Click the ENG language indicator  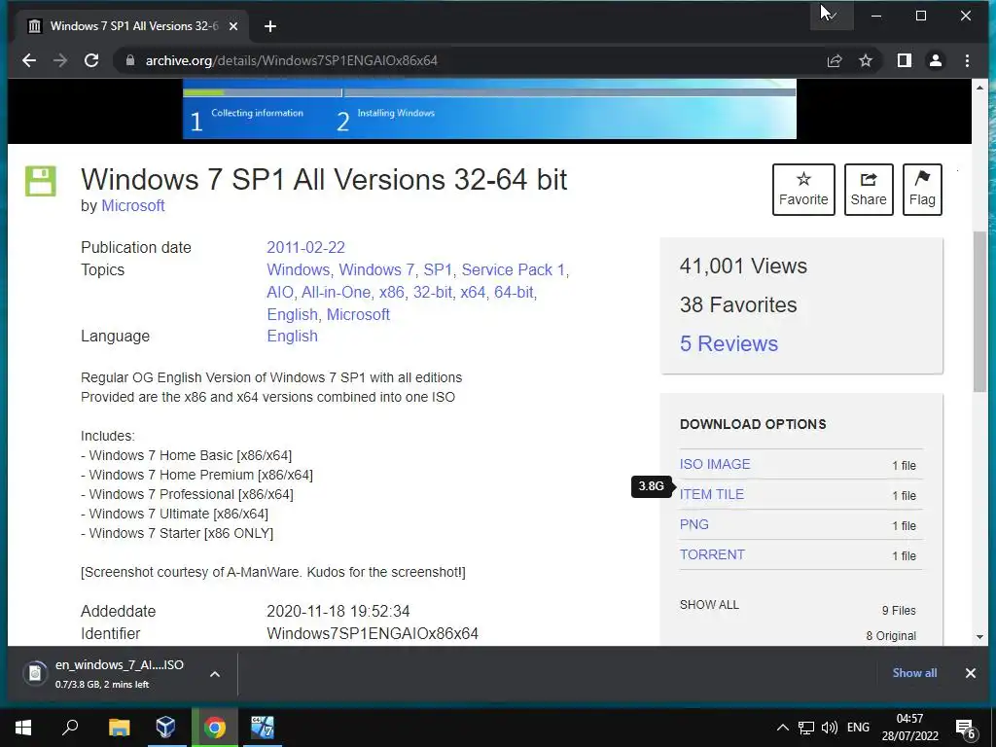[858, 728]
